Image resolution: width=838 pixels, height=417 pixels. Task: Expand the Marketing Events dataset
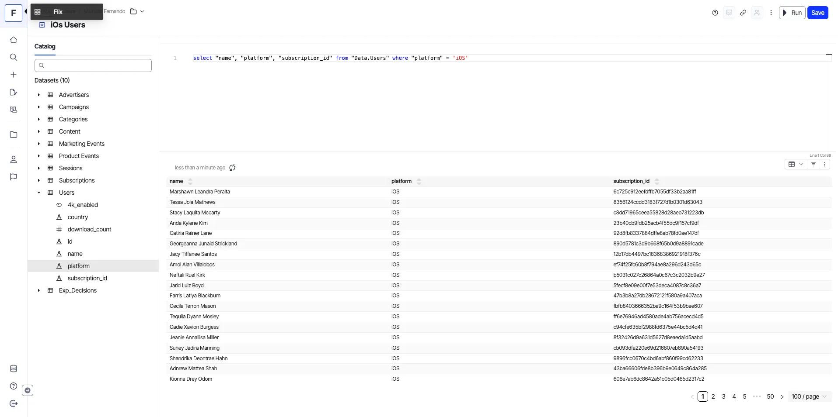(x=39, y=144)
